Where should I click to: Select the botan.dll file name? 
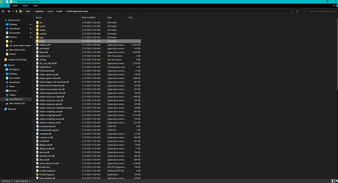coord(44,52)
